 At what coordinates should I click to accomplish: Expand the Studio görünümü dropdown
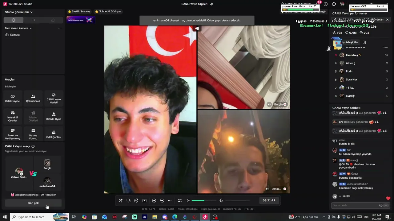pyautogui.click(x=19, y=12)
